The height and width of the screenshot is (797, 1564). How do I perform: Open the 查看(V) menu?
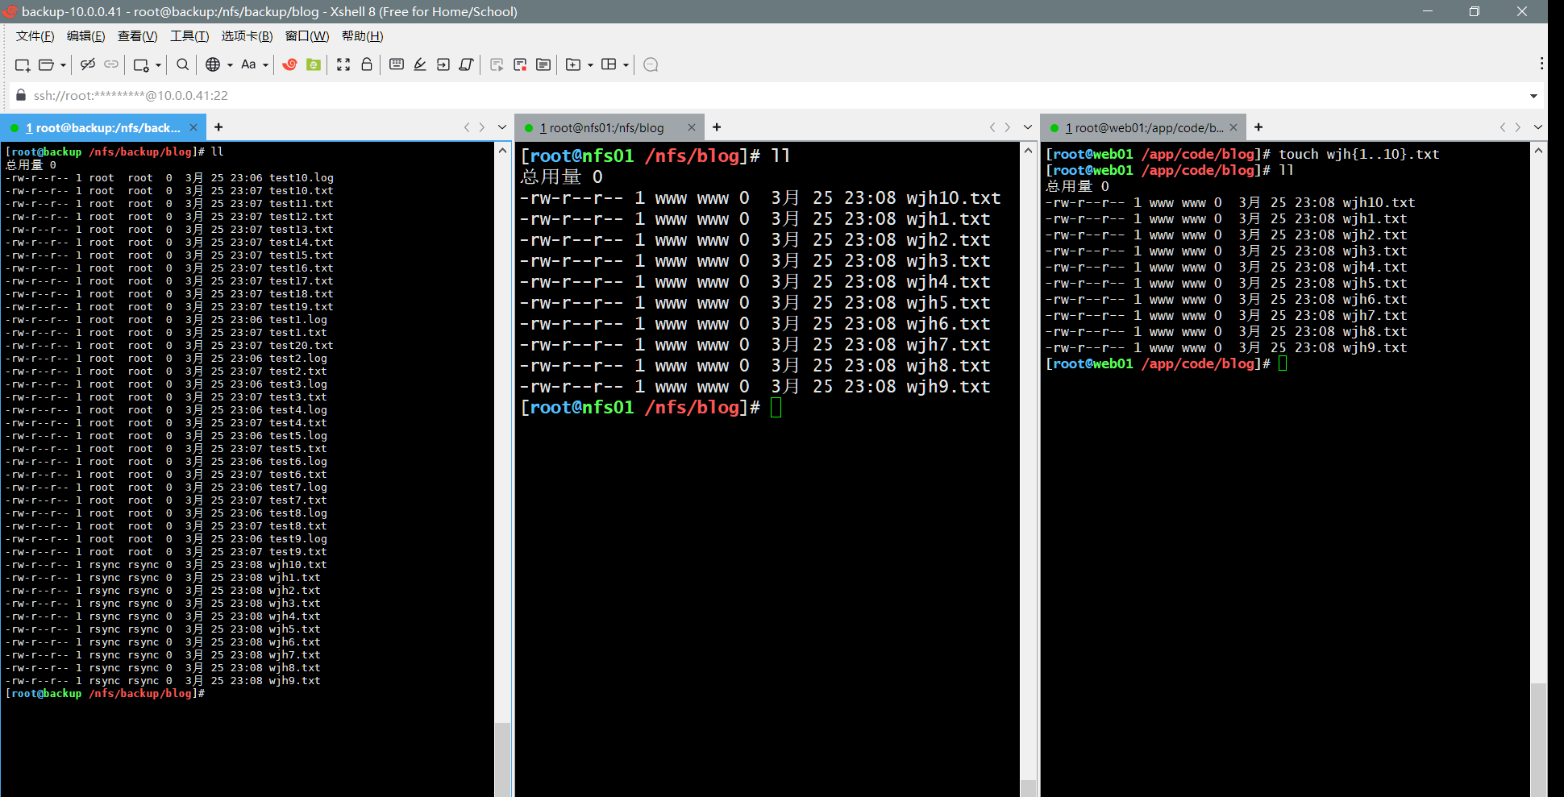137,36
